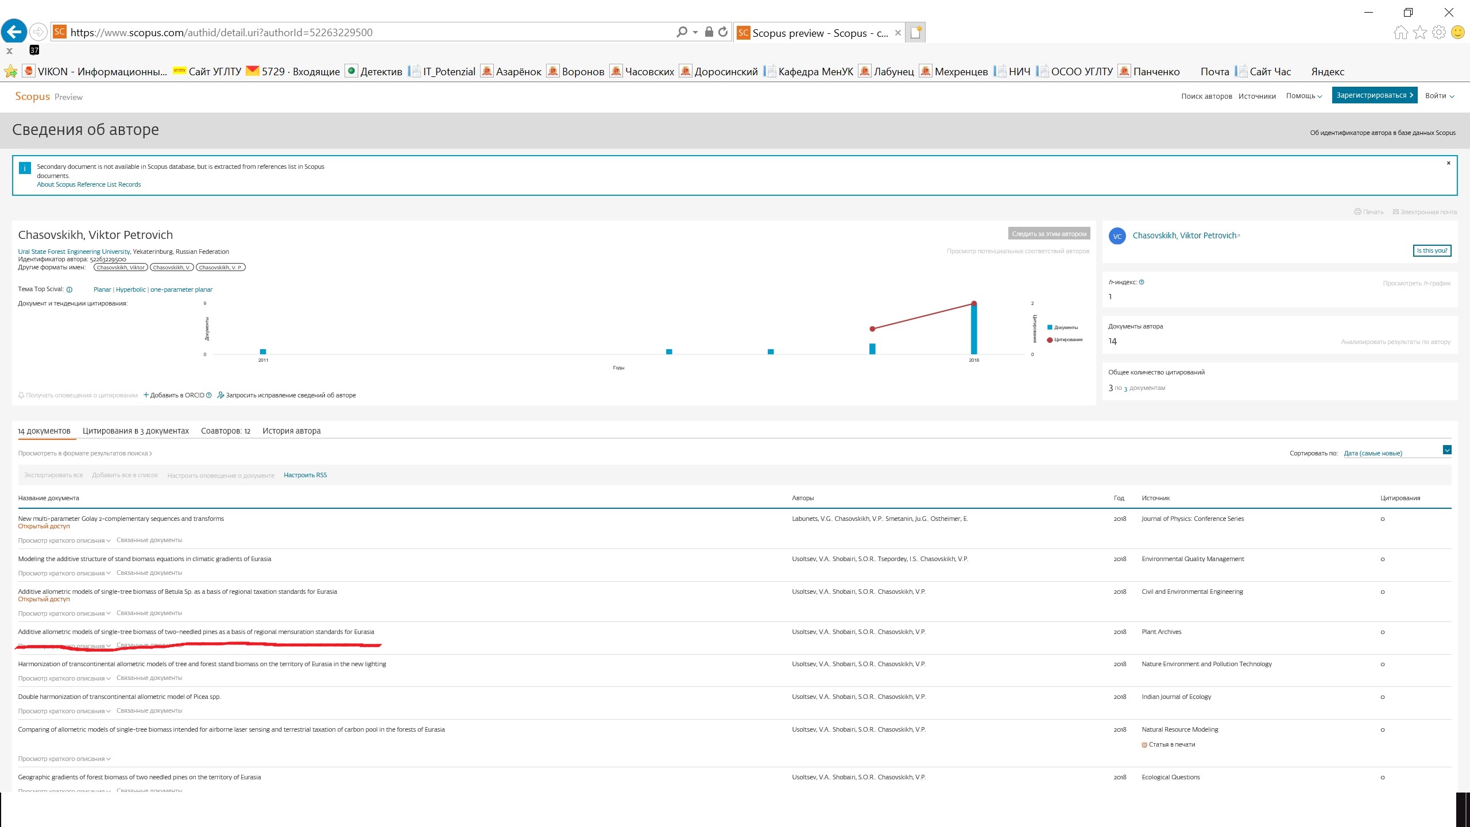The width and height of the screenshot is (1470, 827).
Task: Click the page refresh icon in address bar
Action: pyautogui.click(x=723, y=32)
